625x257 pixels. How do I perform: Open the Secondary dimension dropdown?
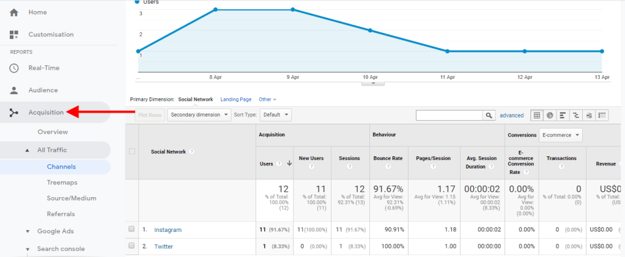tap(199, 115)
